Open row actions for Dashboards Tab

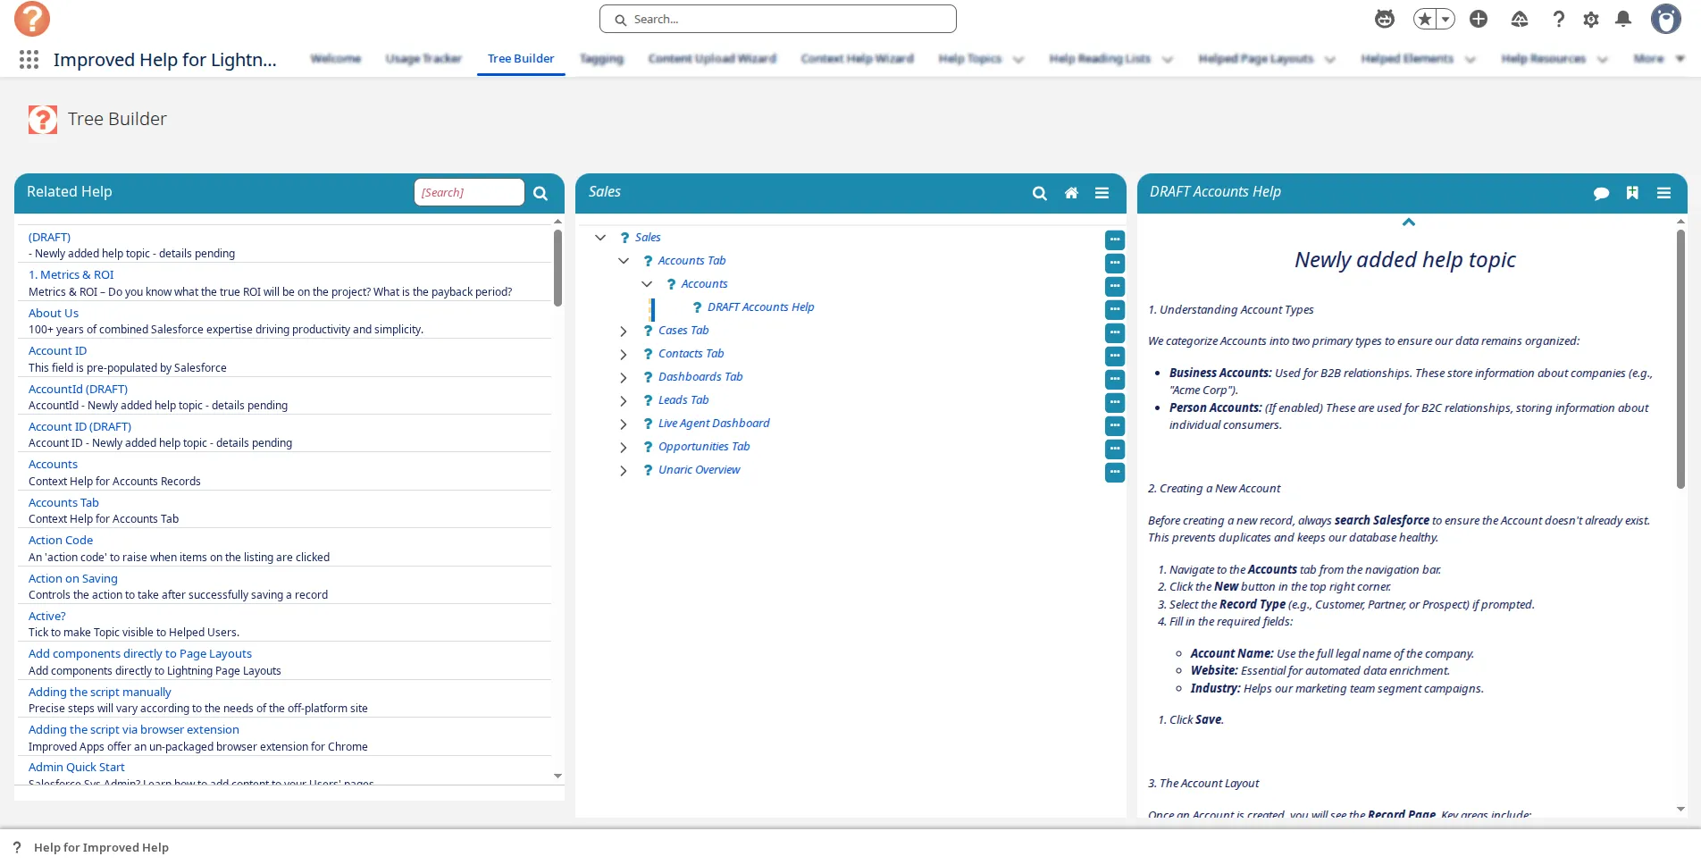[1115, 379]
